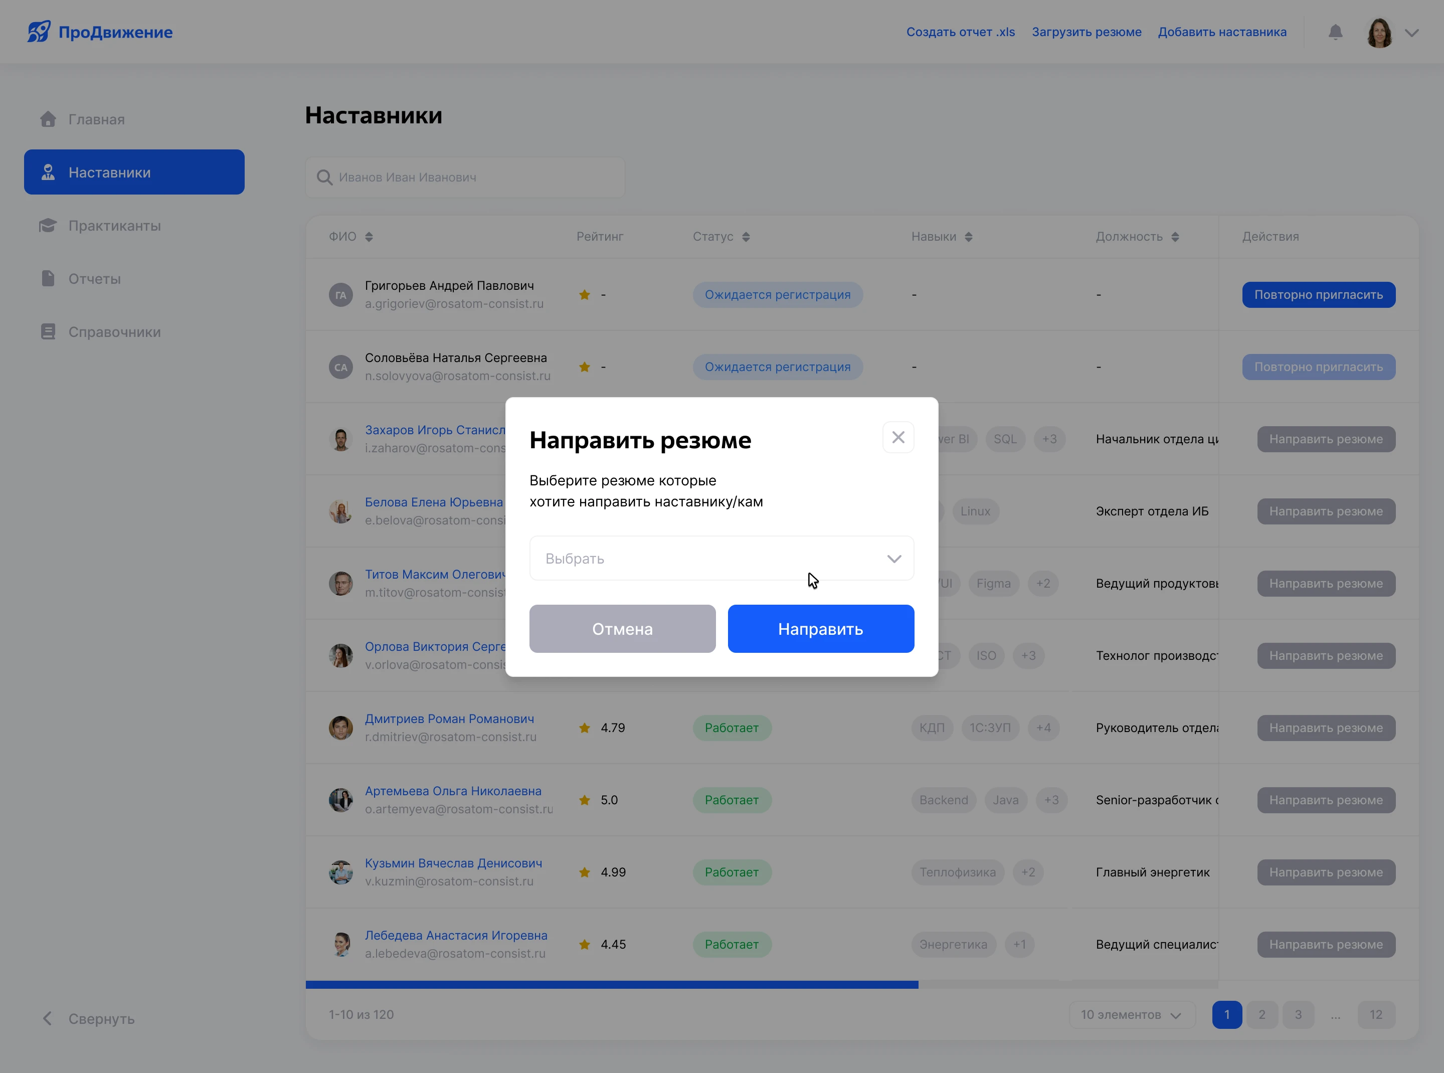
Task: Go to pagination page 1
Action: coord(1227,1014)
